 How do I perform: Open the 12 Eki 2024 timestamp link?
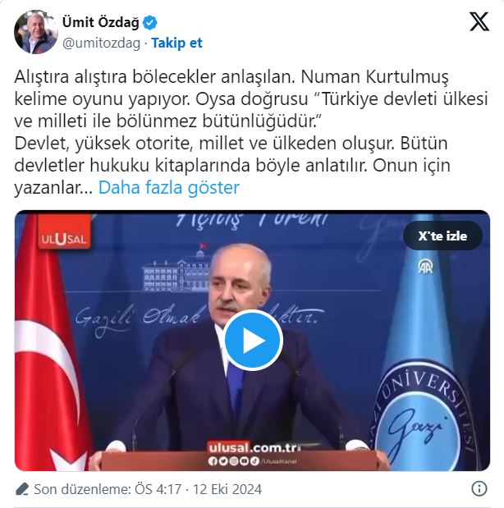click(227, 489)
